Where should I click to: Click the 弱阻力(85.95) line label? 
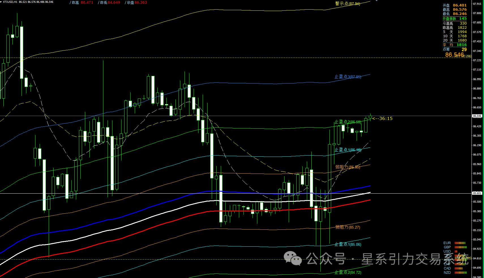pos(348,167)
